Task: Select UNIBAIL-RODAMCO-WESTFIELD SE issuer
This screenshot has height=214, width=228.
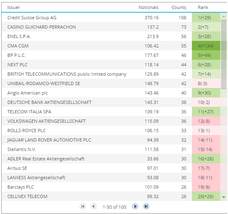Action: coord(43,83)
